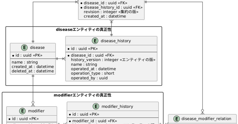The height and width of the screenshot is (124, 238).
Task: Click the group title diseaseエンティティの真正性
Action: coord(84,30)
